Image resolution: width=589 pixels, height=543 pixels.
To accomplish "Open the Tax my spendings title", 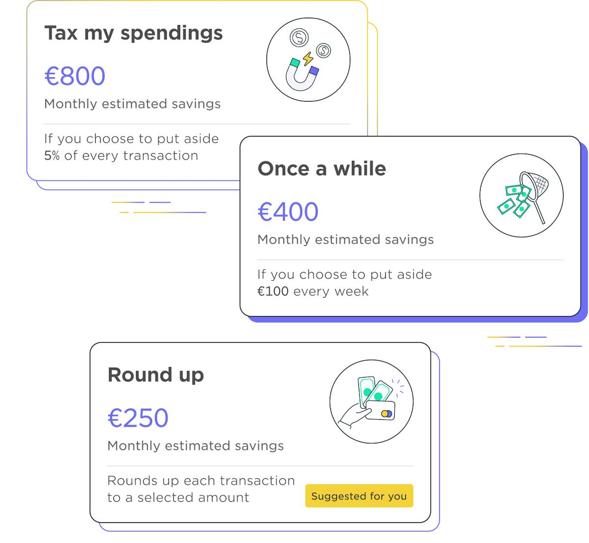I will pyautogui.click(x=134, y=33).
